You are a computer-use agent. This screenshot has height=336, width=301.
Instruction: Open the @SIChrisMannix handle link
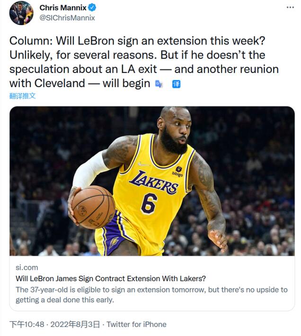pos(67,18)
